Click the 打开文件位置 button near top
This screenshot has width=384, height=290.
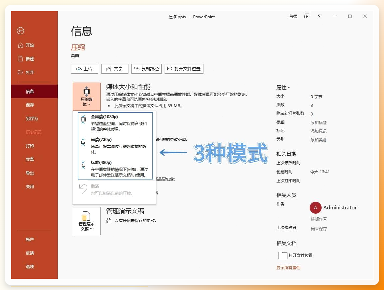point(184,69)
